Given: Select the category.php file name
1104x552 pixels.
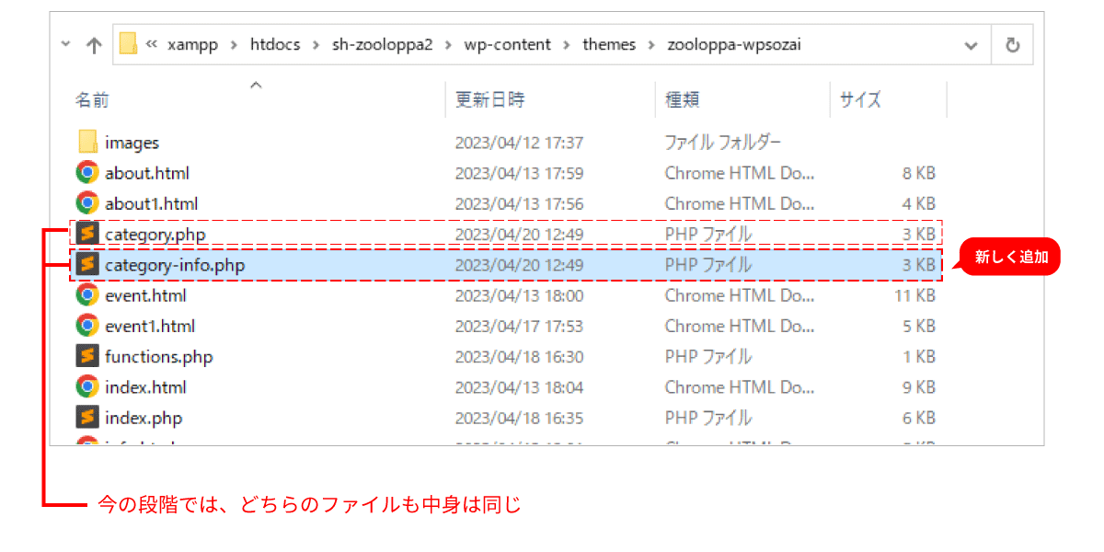Looking at the screenshot, I should (155, 235).
